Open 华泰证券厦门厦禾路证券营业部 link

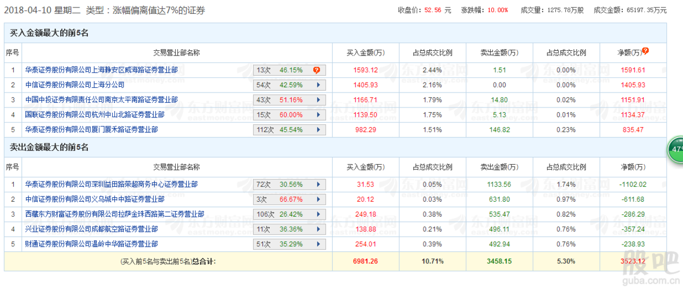click(x=91, y=129)
